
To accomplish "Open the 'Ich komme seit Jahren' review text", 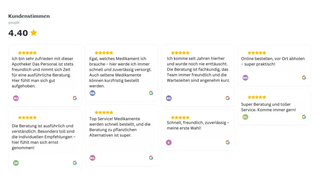I will tap(198, 69).
